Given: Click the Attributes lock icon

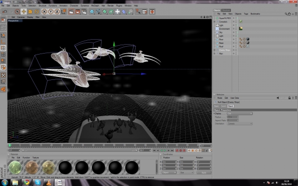Looking at the screenshot, I should 290,98.
